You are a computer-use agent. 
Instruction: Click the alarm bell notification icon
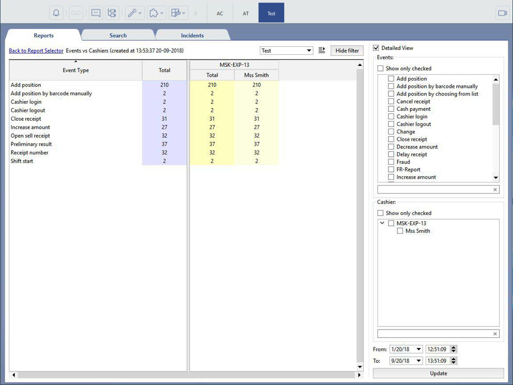coord(57,13)
